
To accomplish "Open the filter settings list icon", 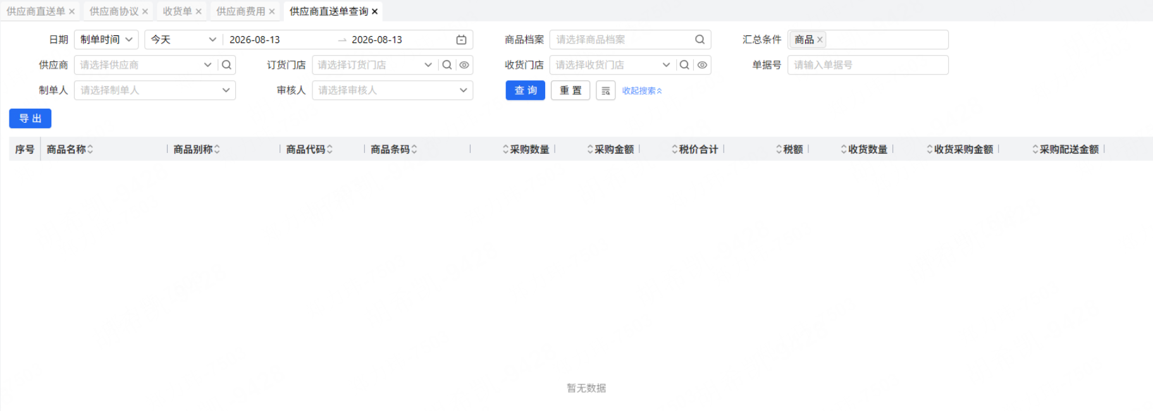I will [605, 90].
